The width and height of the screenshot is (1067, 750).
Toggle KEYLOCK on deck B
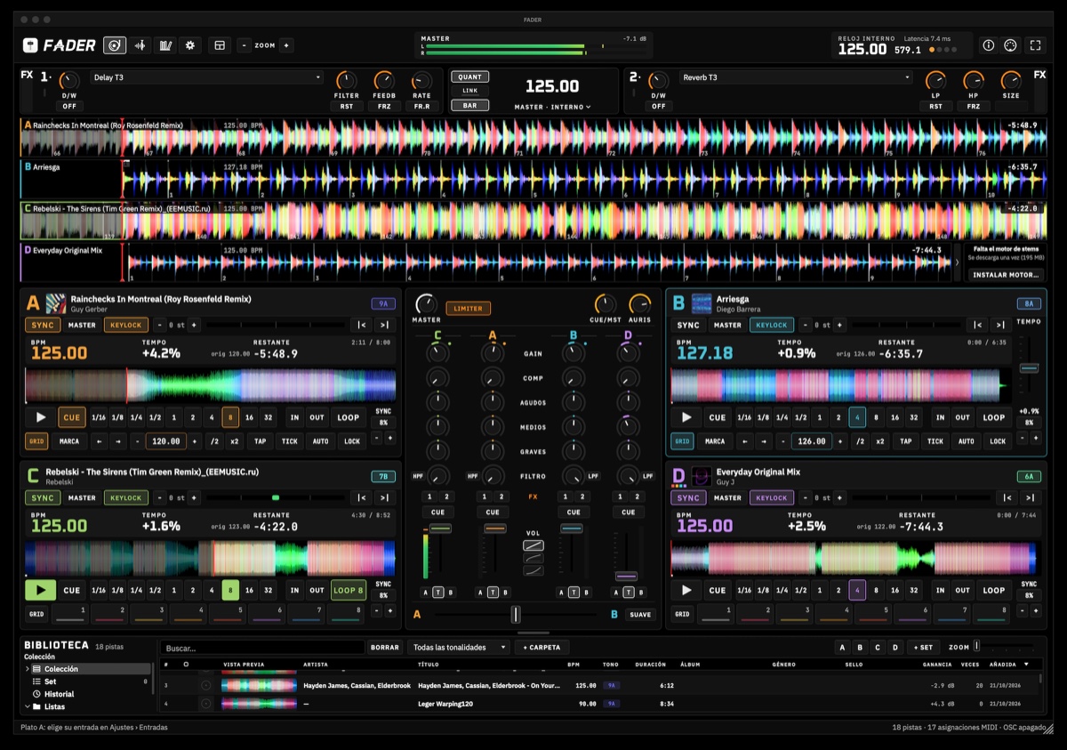point(771,325)
